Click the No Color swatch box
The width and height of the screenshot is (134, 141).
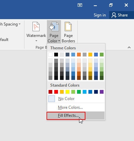coord(52,99)
